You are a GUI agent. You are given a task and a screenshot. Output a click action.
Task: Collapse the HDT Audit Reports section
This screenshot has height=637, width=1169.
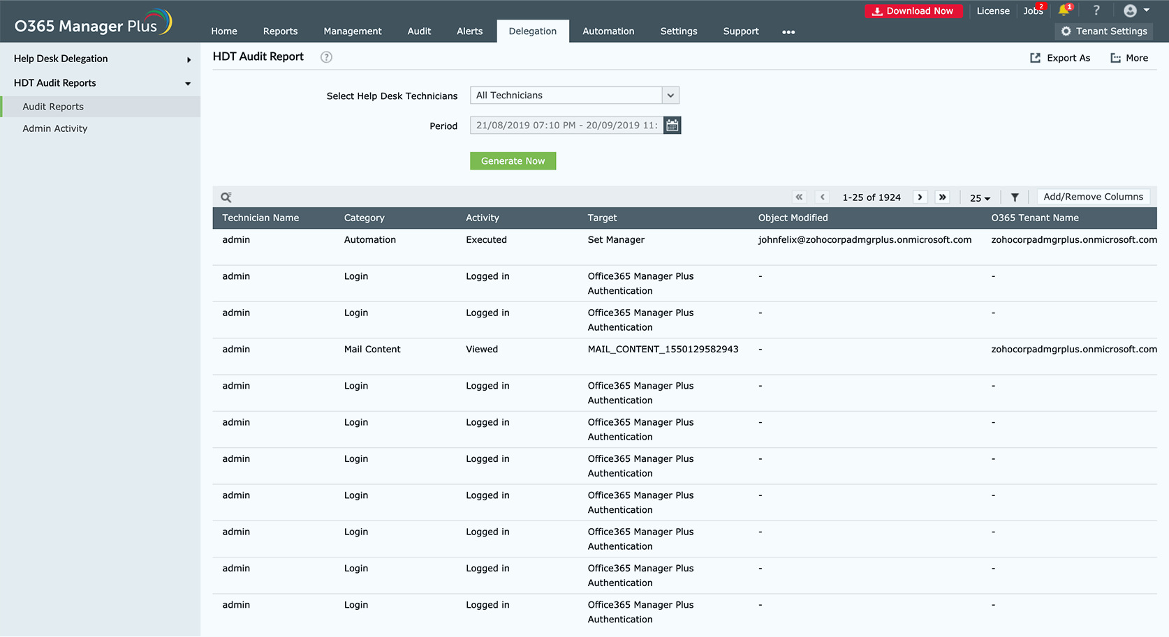pos(100,83)
